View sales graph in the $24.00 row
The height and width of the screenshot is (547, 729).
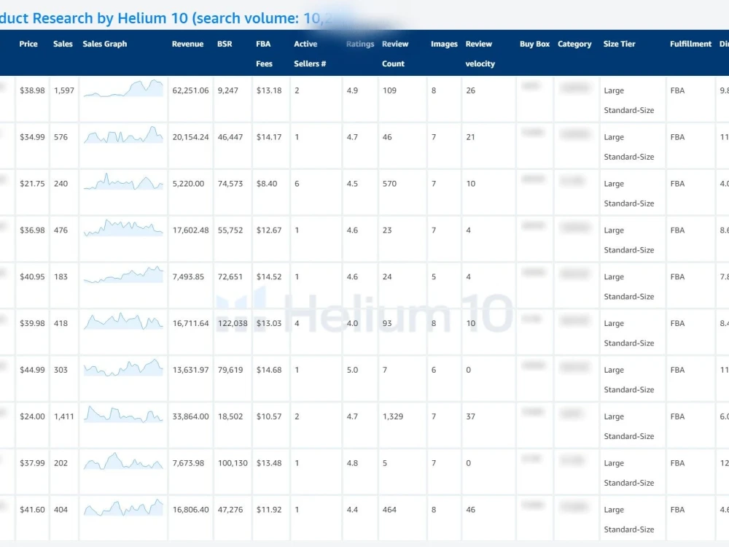(123, 414)
